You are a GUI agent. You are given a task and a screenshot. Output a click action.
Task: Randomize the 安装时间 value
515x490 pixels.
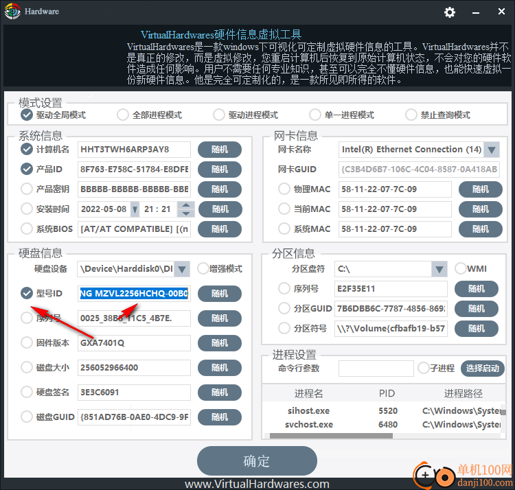[x=220, y=209]
